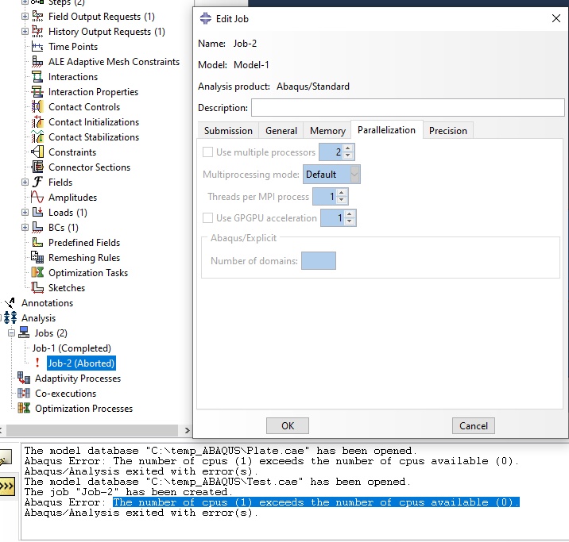Image resolution: width=569 pixels, height=542 pixels.
Task: Click the Amplitudes sine wave icon
Action: pyautogui.click(x=37, y=197)
